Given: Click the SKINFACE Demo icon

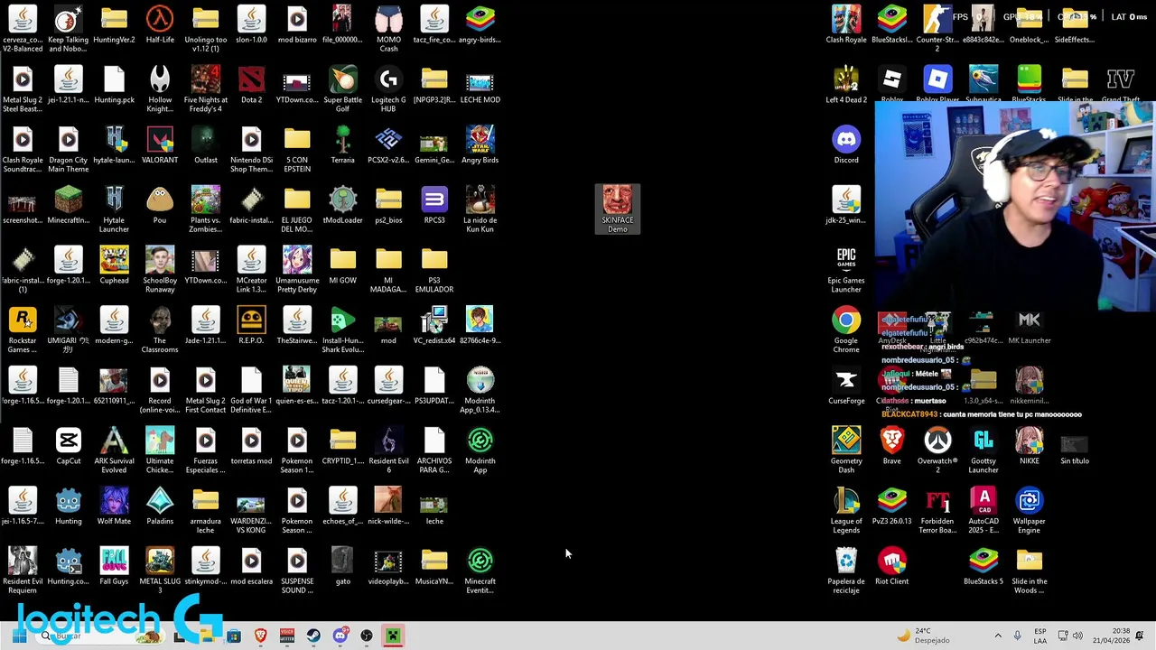Looking at the screenshot, I should click(x=618, y=210).
